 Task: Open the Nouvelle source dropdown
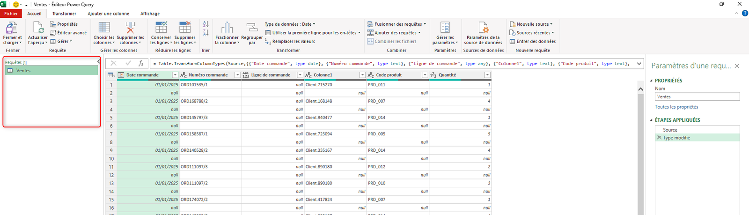coord(531,24)
